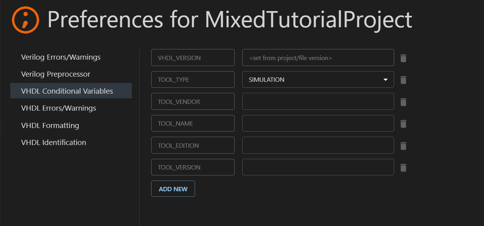Select Verilog Preprocessor in sidebar
This screenshot has width=484, height=226.
coord(55,74)
